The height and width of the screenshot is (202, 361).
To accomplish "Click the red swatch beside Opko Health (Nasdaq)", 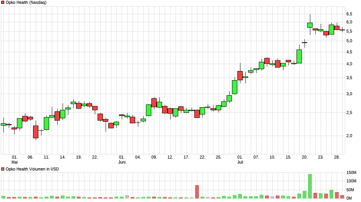I will 3,2.
